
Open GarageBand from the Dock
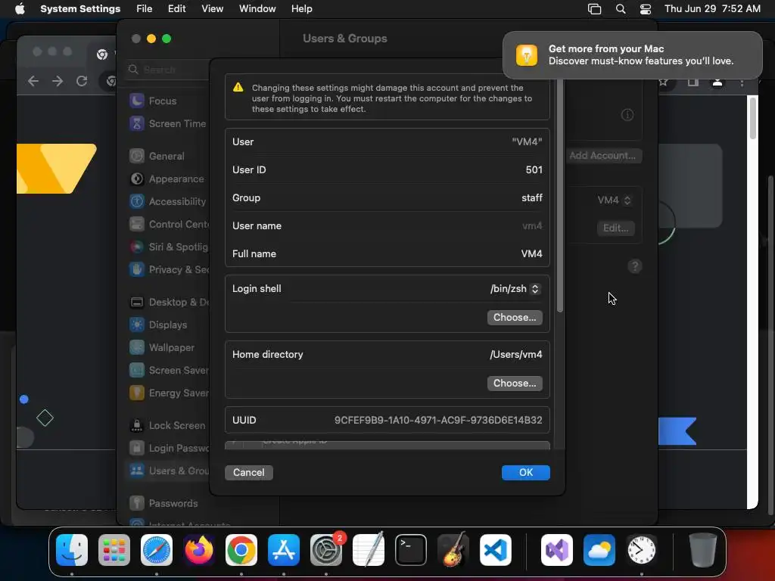(x=453, y=550)
